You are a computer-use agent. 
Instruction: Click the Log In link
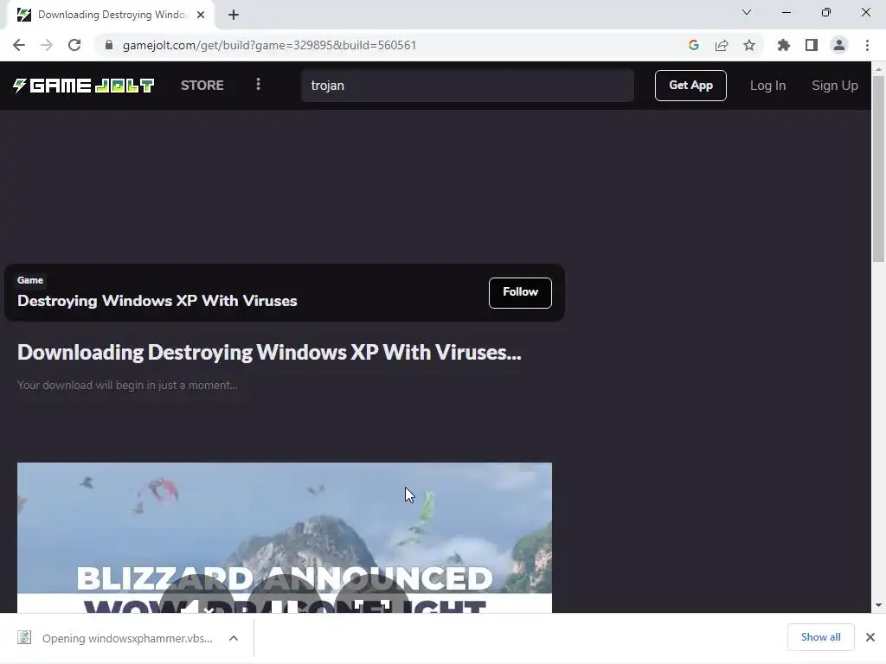coord(767,86)
